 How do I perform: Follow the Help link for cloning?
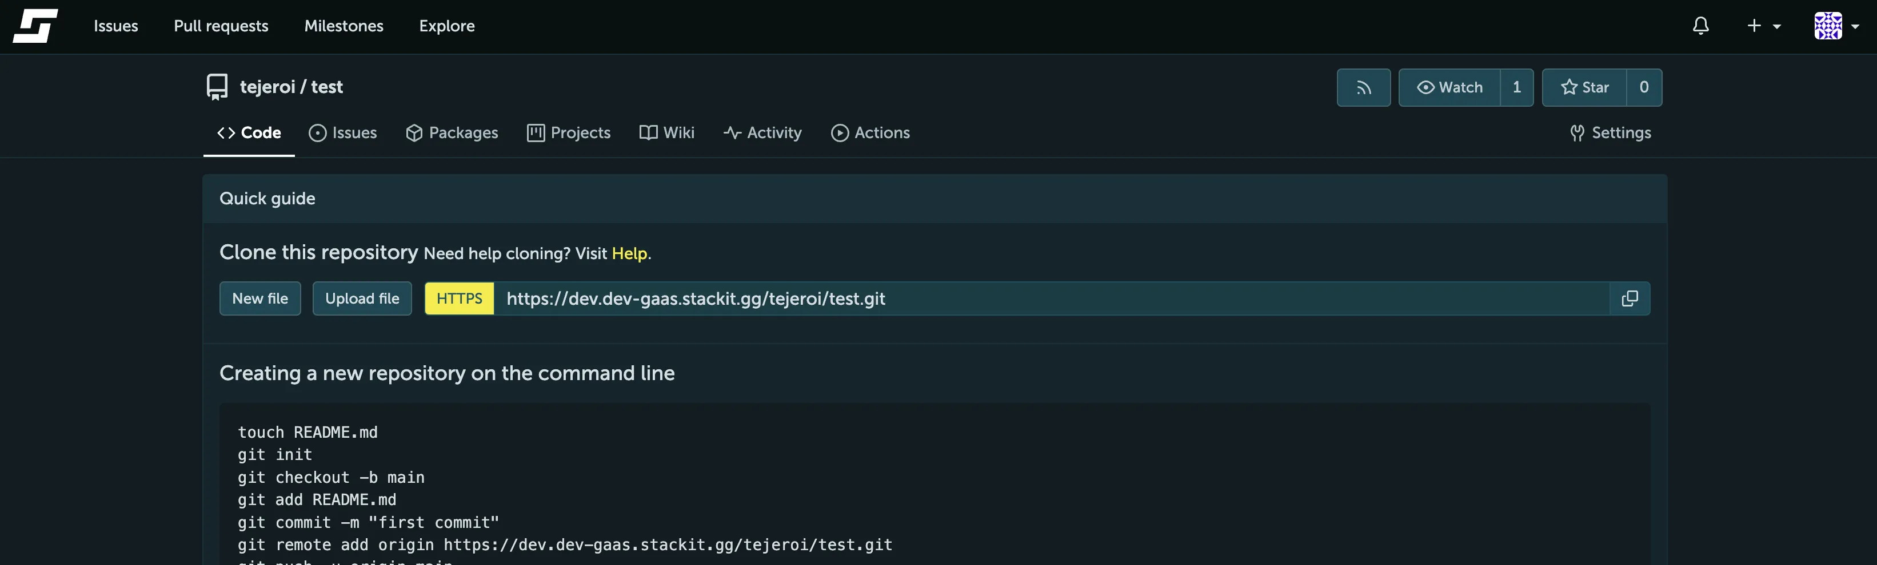click(629, 254)
